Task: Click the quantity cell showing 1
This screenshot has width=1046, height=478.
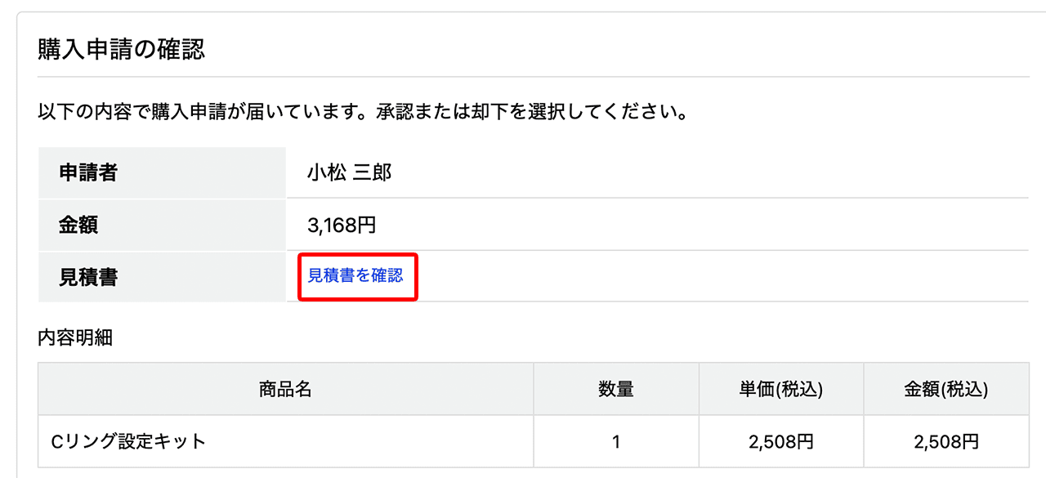Action: (615, 440)
